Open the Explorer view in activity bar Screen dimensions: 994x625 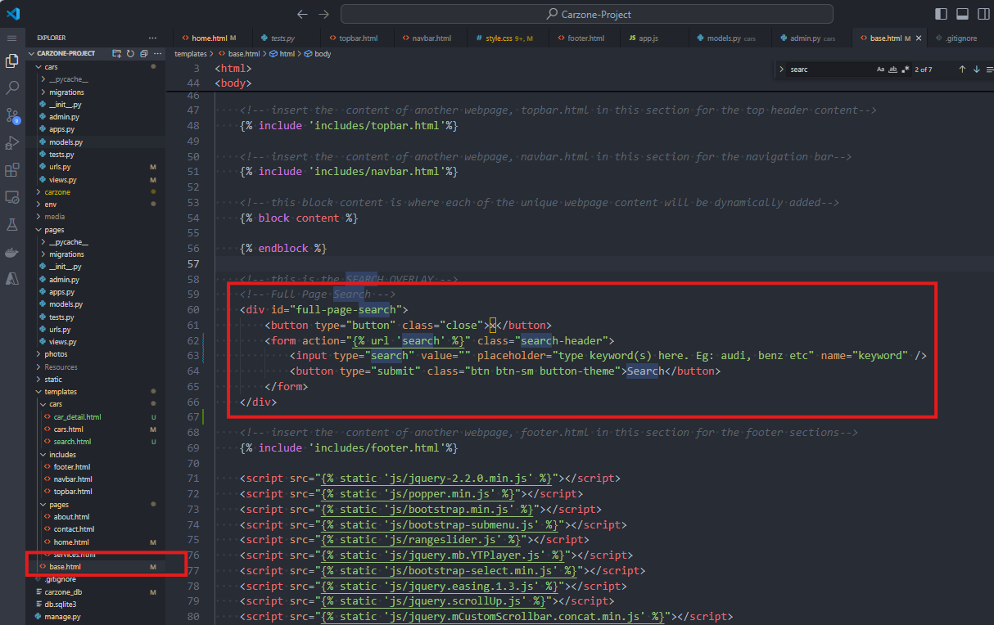point(12,61)
